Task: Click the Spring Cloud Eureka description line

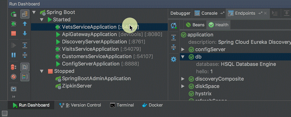Action: click(x=240, y=42)
